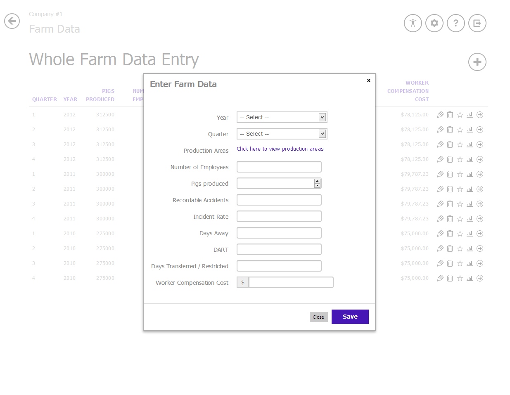Click here to view production areas link
Screen dimensions: 510x395
(x=280, y=149)
